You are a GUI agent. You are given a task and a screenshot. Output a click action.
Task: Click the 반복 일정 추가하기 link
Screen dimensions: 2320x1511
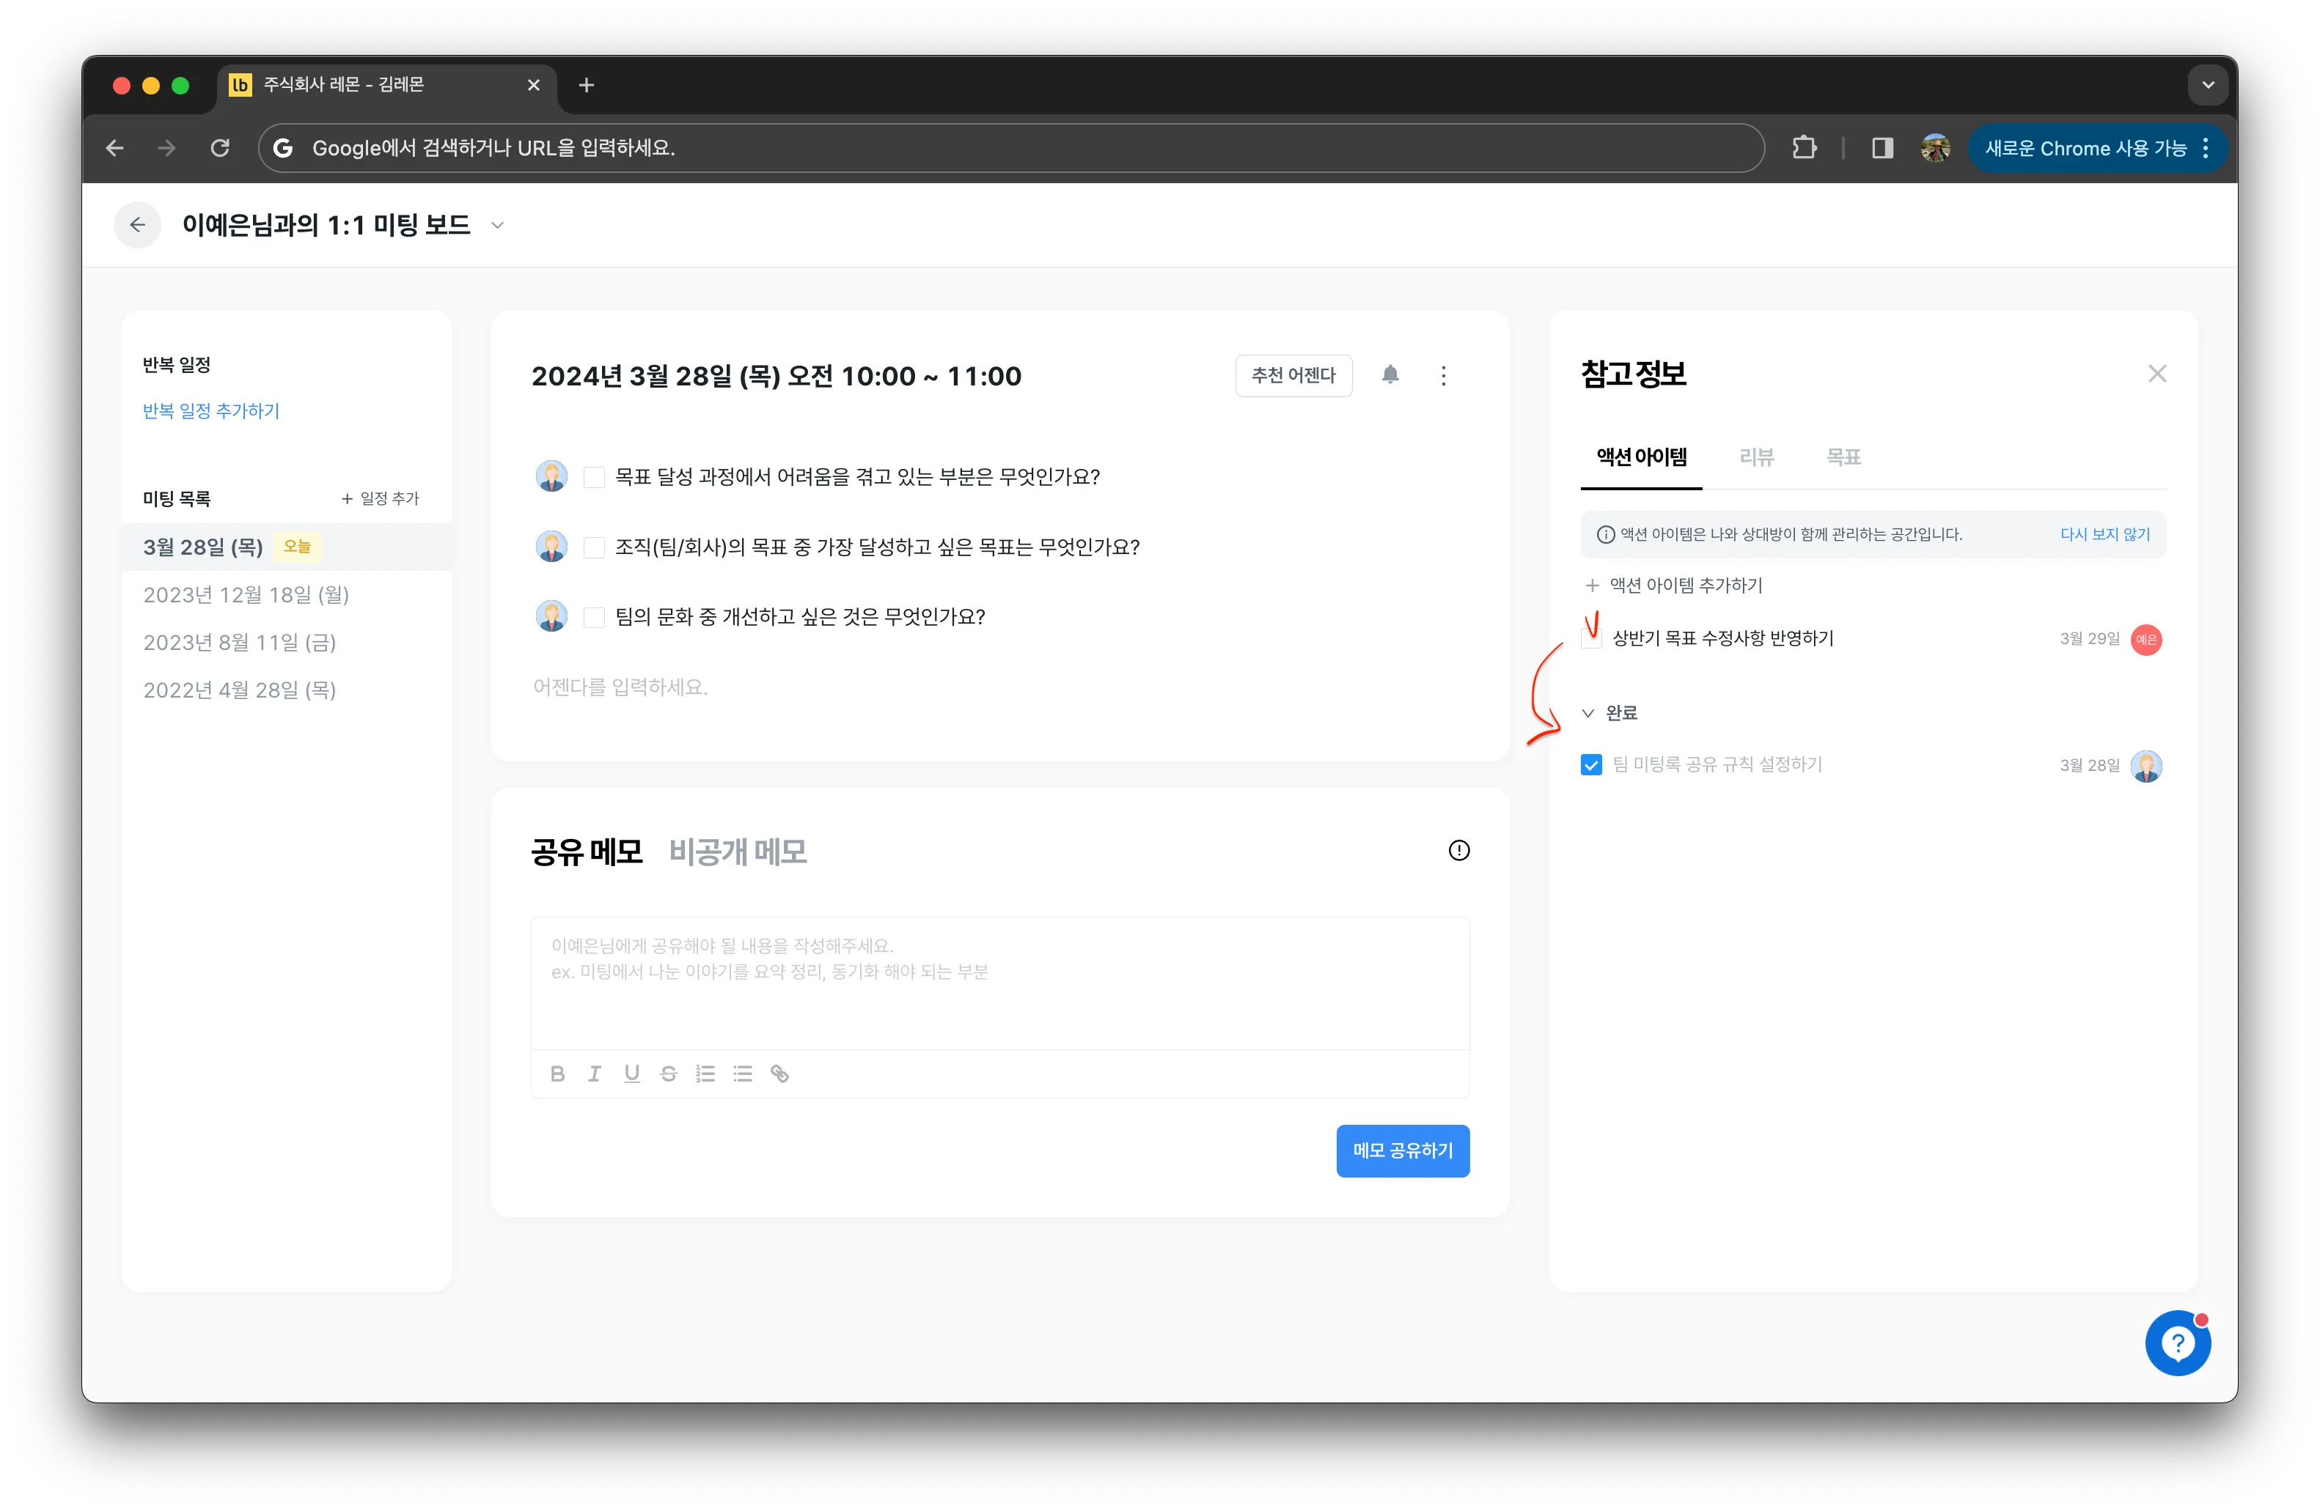210,410
